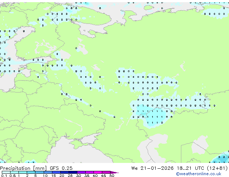Image resolution: width=229 pixels, height=177 pixels.
Task: Pick the 5–10 mm legend swatch
Action: (x=39, y=172)
